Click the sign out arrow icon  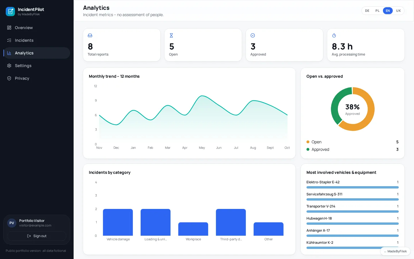tap(29, 236)
